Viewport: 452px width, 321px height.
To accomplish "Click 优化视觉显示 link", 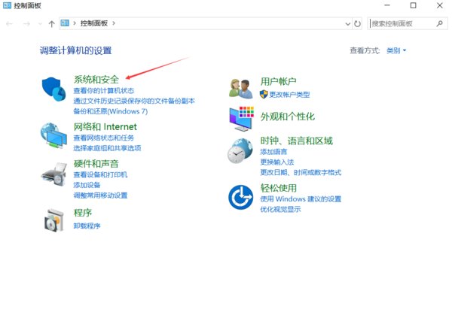I will [280, 209].
